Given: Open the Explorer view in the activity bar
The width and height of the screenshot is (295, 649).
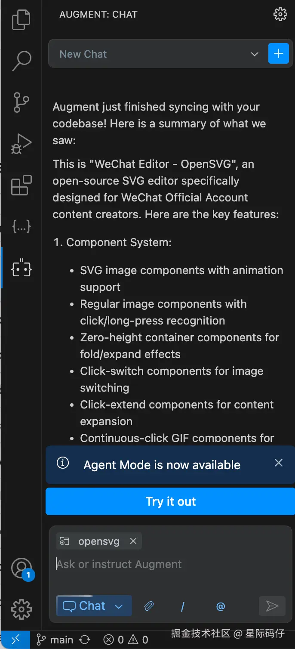Looking at the screenshot, I should pyautogui.click(x=21, y=20).
